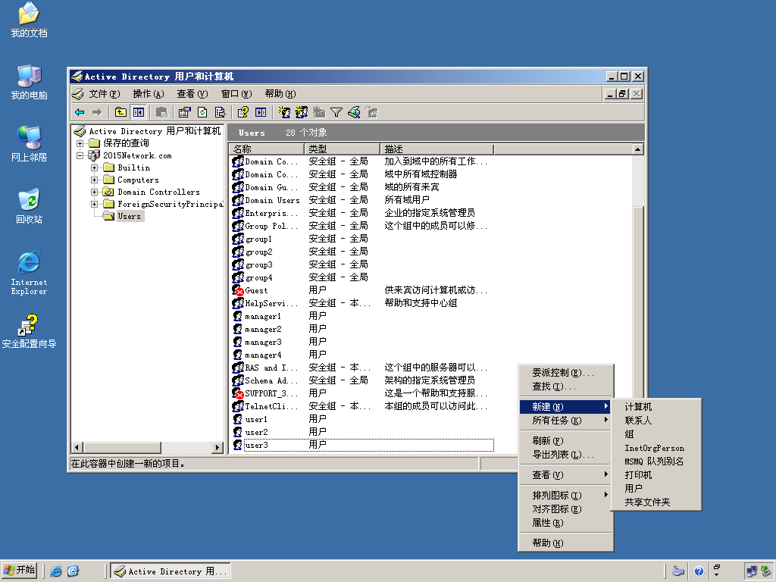This screenshot has width=776, height=582.
Task: Choose 打印机 from the new submenu
Action: click(656, 475)
